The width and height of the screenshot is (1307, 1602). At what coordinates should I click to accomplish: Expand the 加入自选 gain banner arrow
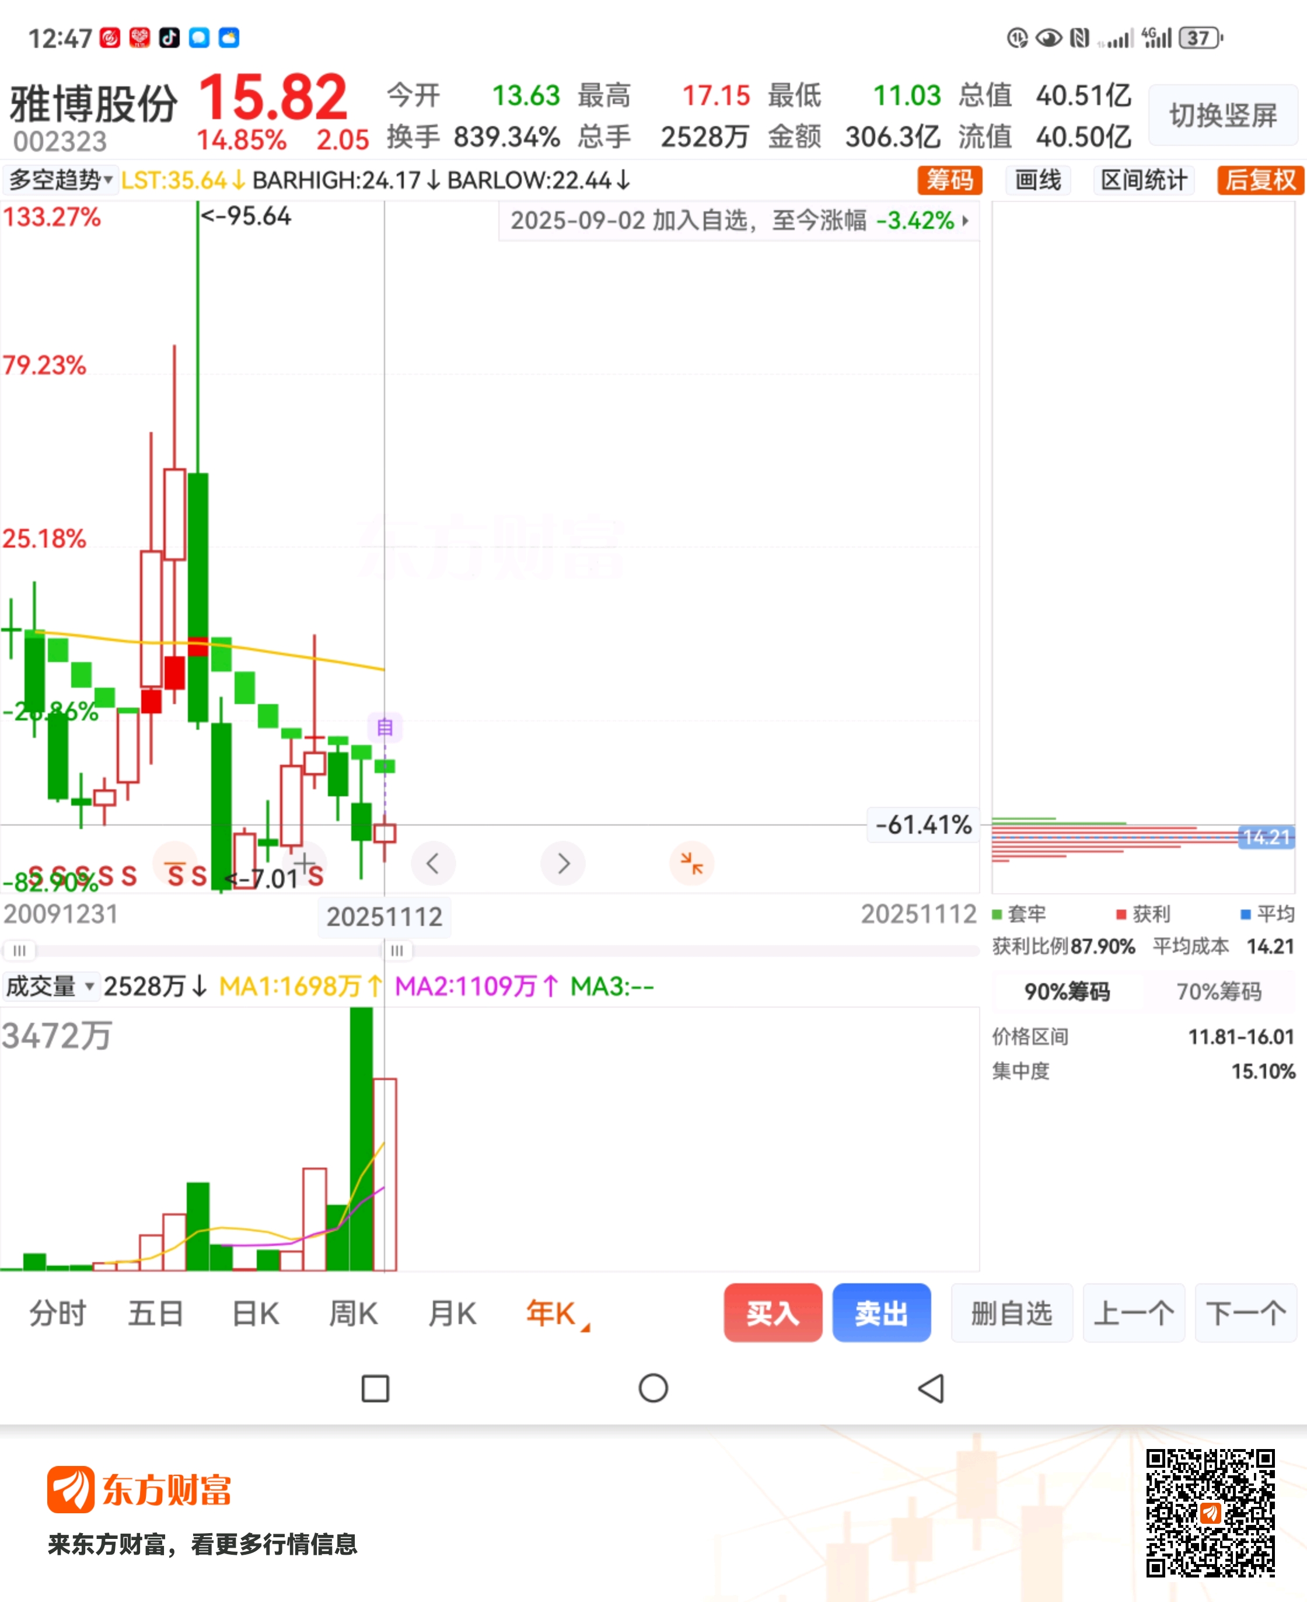pyautogui.click(x=965, y=221)
